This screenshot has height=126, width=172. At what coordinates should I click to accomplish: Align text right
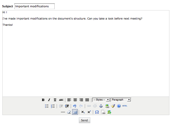point(81,100)
